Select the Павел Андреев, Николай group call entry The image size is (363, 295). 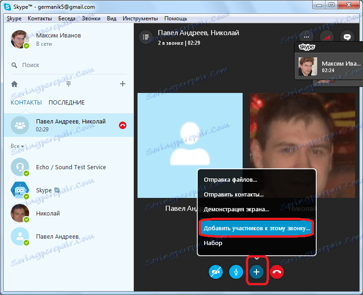coord(69,125)
